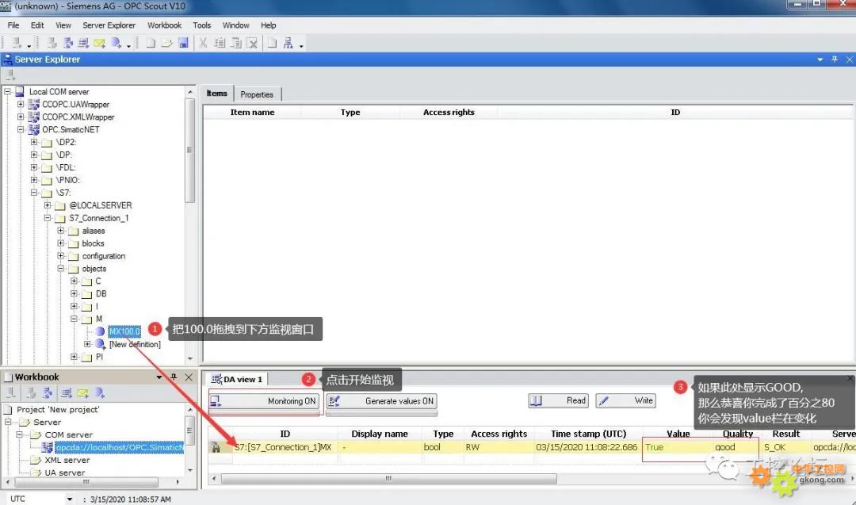This screenshot has width=856, height=505.
Task: Open the Tools menu
Action: point(201,25)
